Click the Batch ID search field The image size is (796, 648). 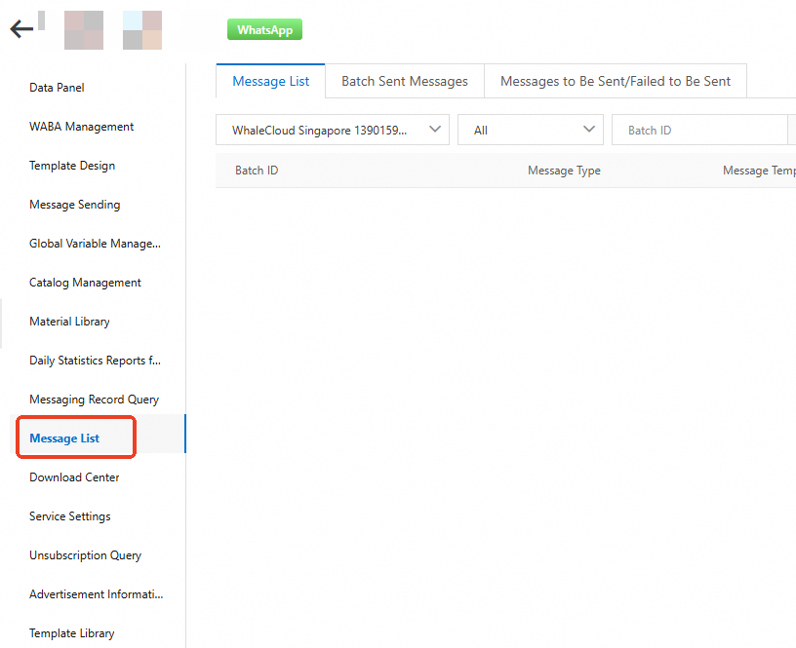699,130
